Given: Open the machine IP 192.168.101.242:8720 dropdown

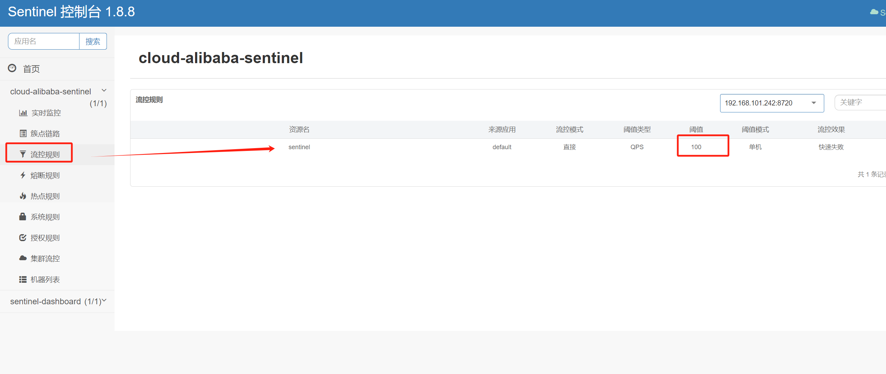Looking at the screenshot, I should tap(771, 103).
